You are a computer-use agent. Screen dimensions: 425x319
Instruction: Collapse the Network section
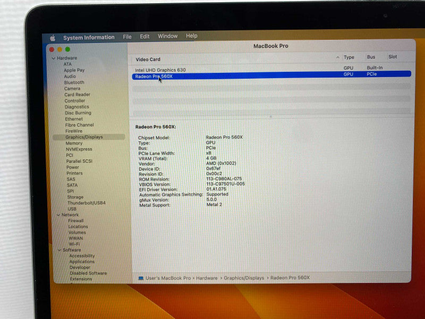(58, 215)
